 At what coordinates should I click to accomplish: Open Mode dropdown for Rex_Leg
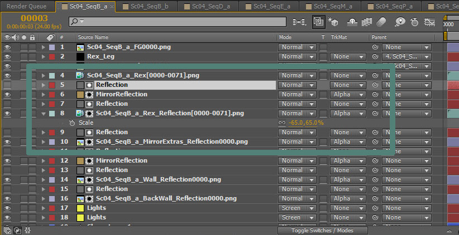pos(297,57)
